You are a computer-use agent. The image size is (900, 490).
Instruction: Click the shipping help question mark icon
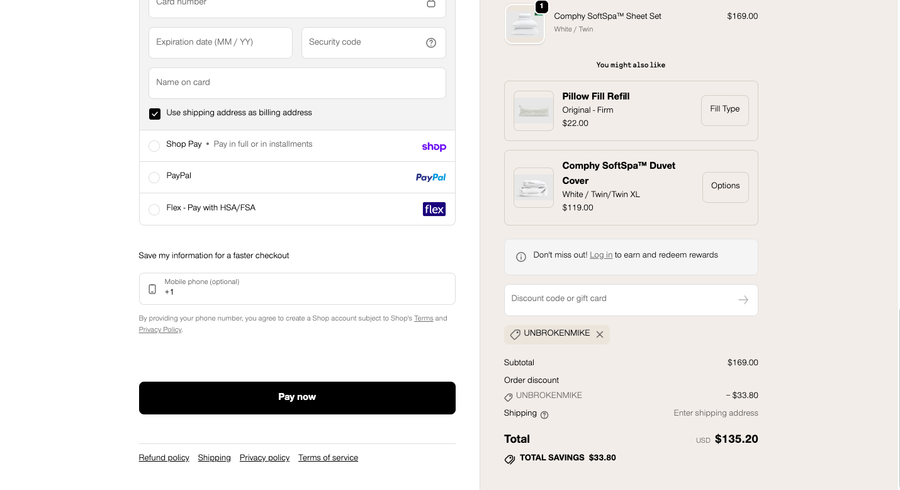tap(544, 415)
